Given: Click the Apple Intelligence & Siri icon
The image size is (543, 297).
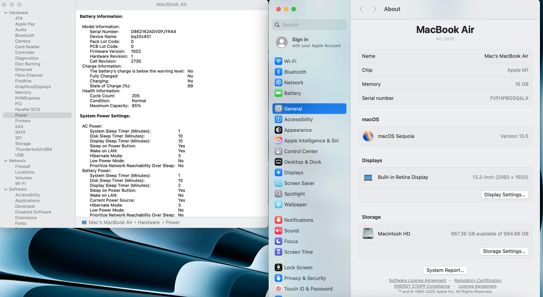Looking at the screenshot, I should coord(278,141).
